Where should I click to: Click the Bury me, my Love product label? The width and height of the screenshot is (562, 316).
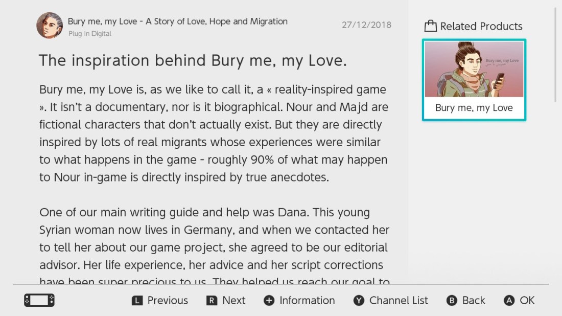coord(474,108)
